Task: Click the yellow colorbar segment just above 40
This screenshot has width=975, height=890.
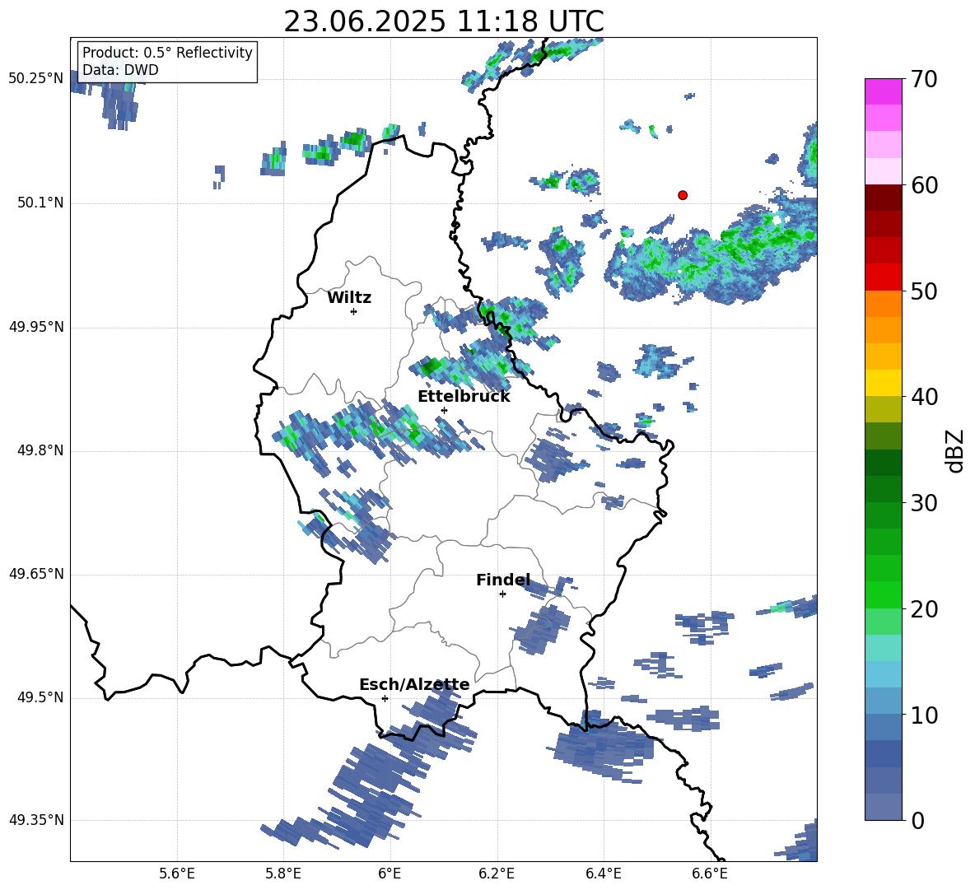Action: point(883,383)
